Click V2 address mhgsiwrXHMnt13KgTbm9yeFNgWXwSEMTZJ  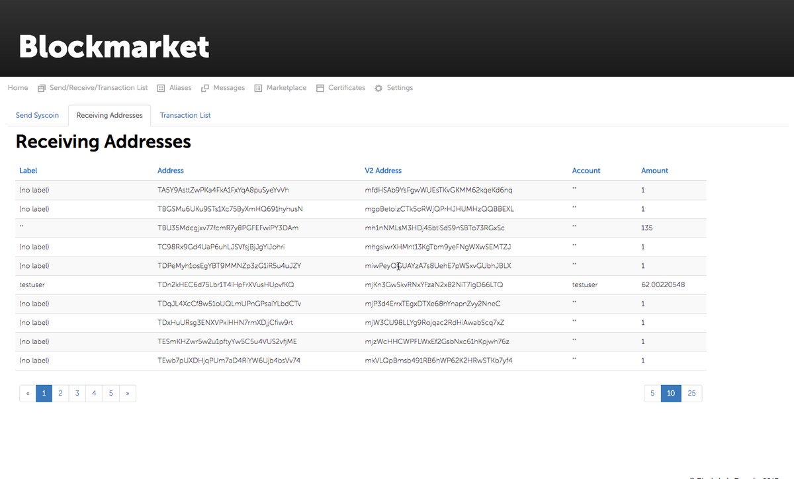[438, 247]
